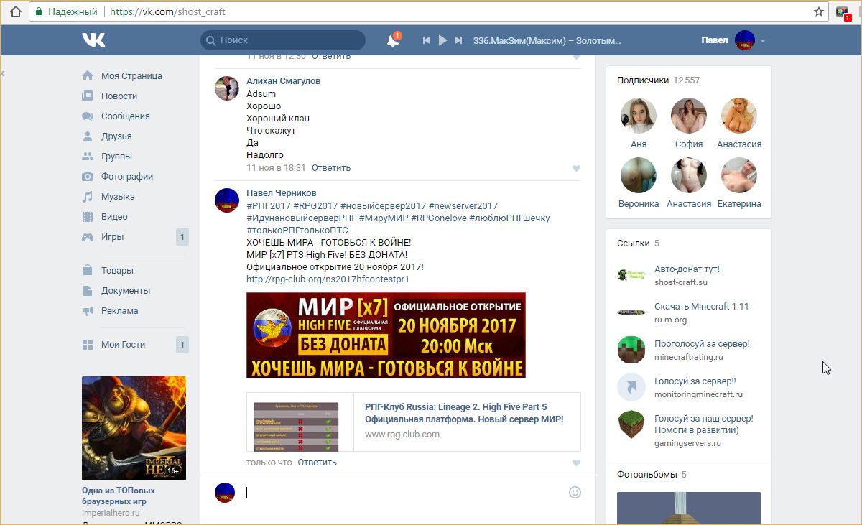The width and height of the screenshot is (862, 525).
Task: Open notifications bell icon
Action: [393, 40]
